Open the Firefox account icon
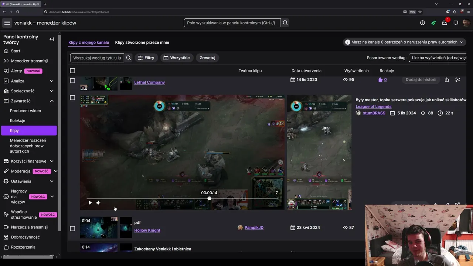This screenshot has width=473, height=266. 448,12
